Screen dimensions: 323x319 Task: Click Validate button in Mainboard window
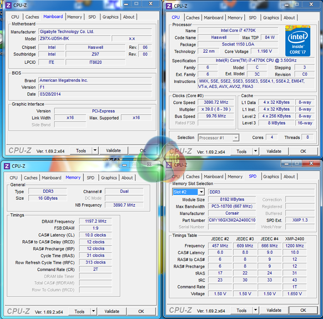coord(113,150)
